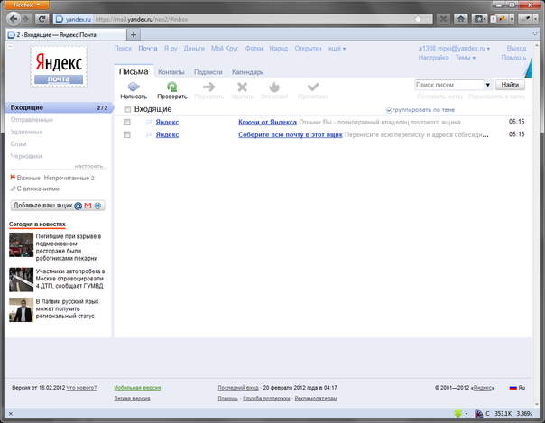Toggle группировать по теме checkbox

389,110
